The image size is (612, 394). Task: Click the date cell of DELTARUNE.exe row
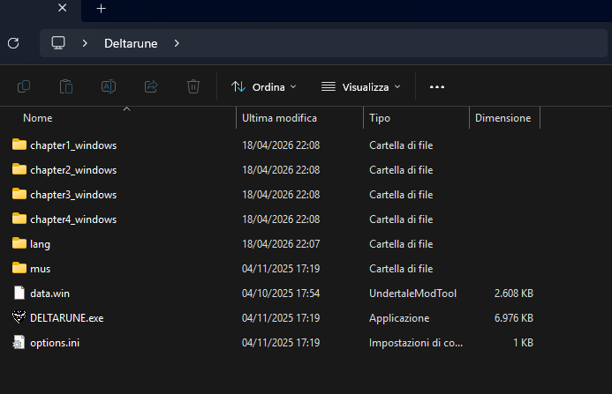coord(281,318)
